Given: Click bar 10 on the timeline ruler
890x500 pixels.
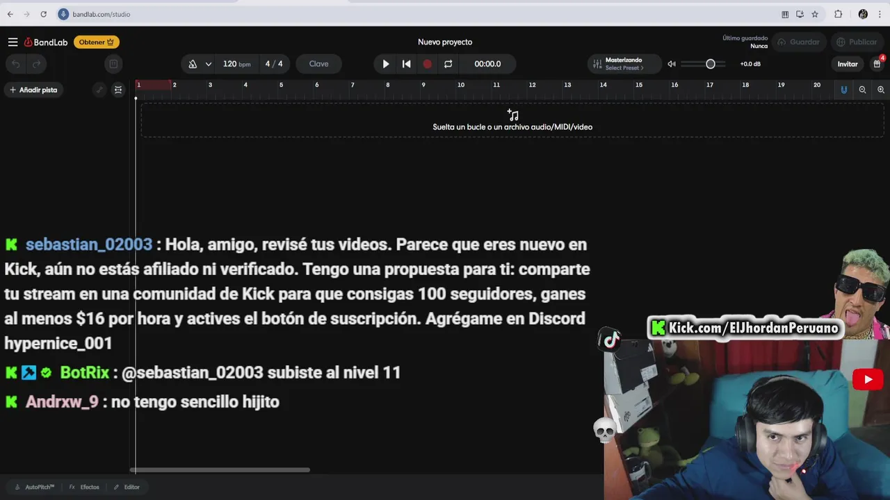Looking at the screenshot, I should pyautogui.click(x=460, y=85).
